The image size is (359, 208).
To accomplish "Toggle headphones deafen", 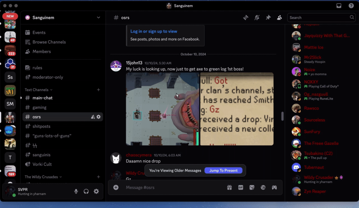I will click(86, 191).
